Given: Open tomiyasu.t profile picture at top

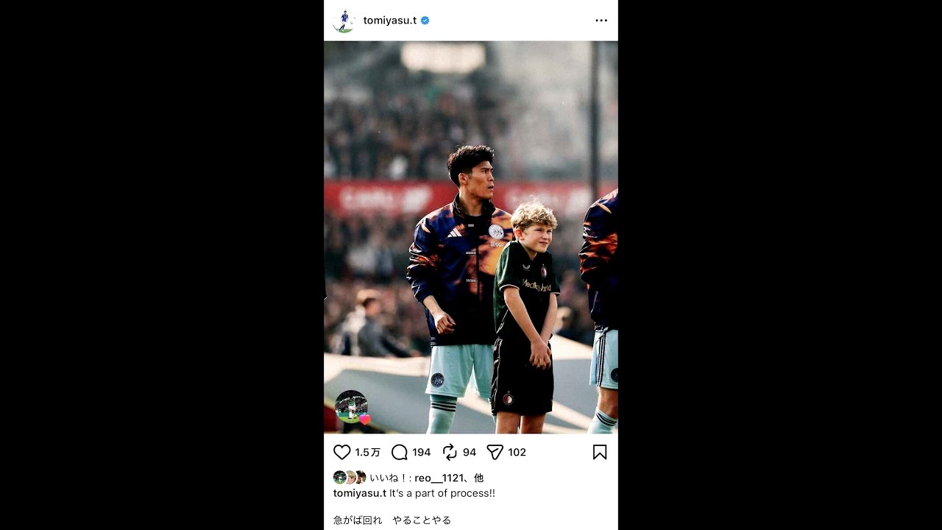Looking at the screenshot, I should (344, 21).
